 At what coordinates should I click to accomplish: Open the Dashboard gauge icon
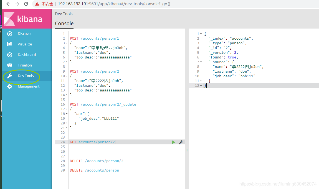click(x=9, y=55)
